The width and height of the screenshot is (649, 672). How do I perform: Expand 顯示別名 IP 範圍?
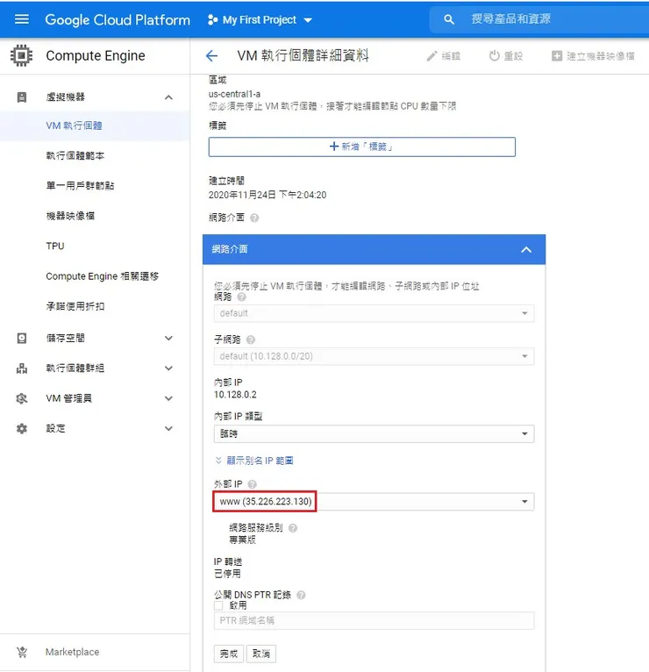[254, 461]
